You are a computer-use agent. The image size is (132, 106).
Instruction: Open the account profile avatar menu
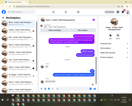click(x=128, y=12)
